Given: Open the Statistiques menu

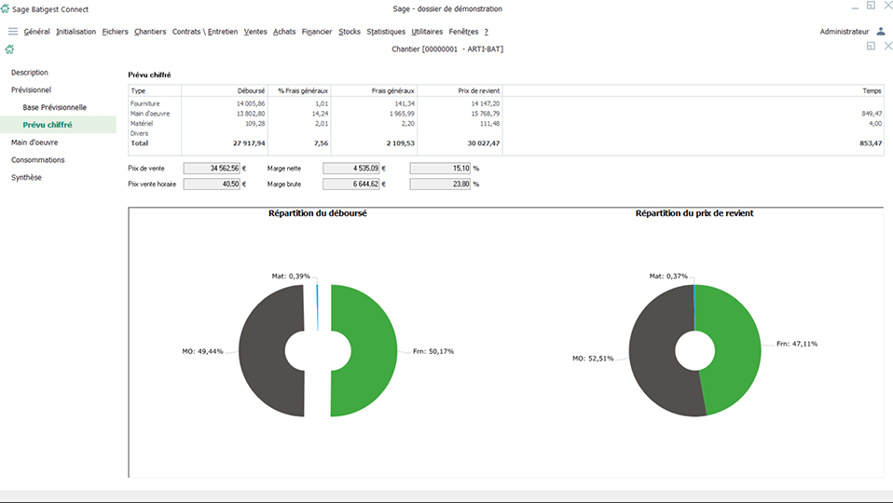Looking at the screenshot, I should point(386,32).
